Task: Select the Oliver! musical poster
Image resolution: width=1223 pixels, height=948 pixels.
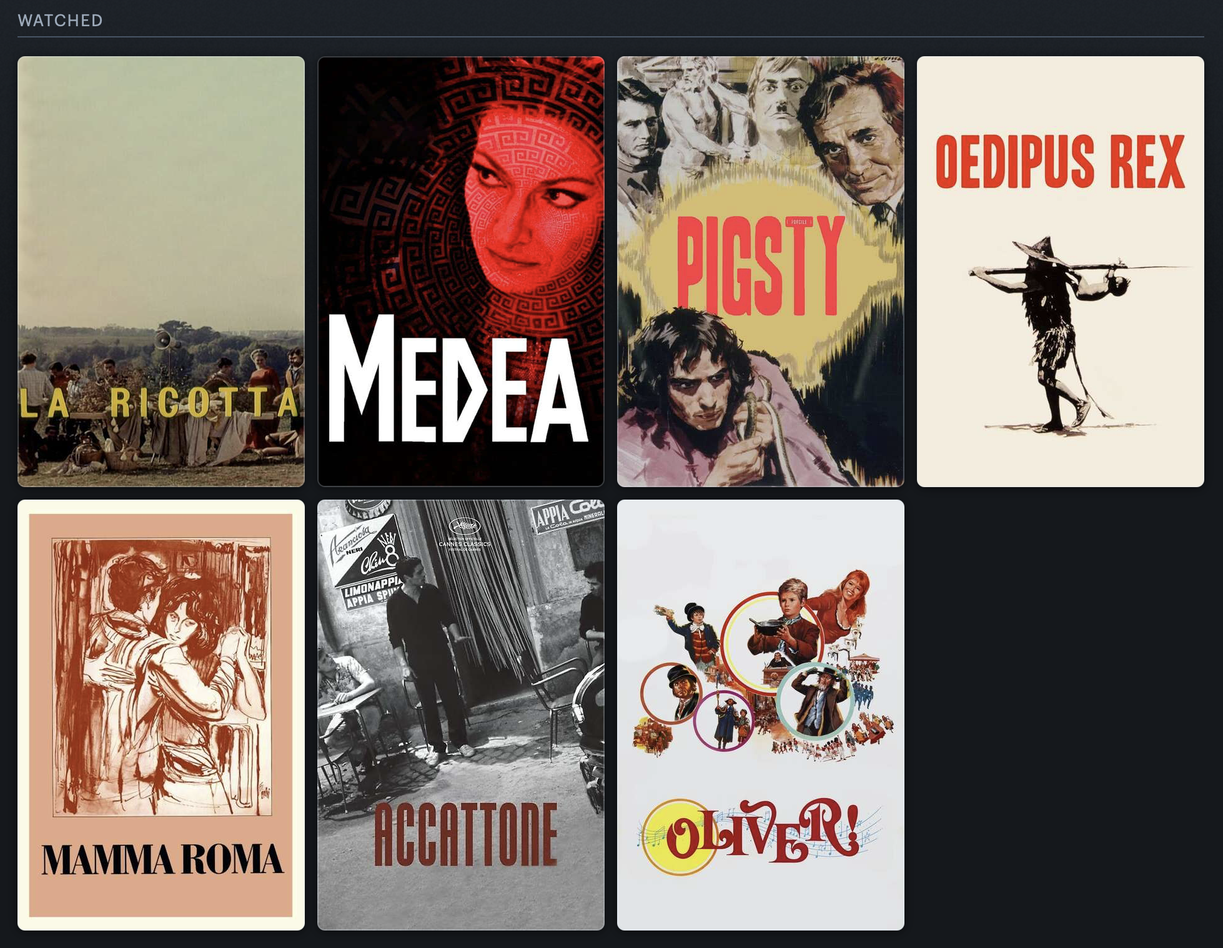Action: coord(761,715)
